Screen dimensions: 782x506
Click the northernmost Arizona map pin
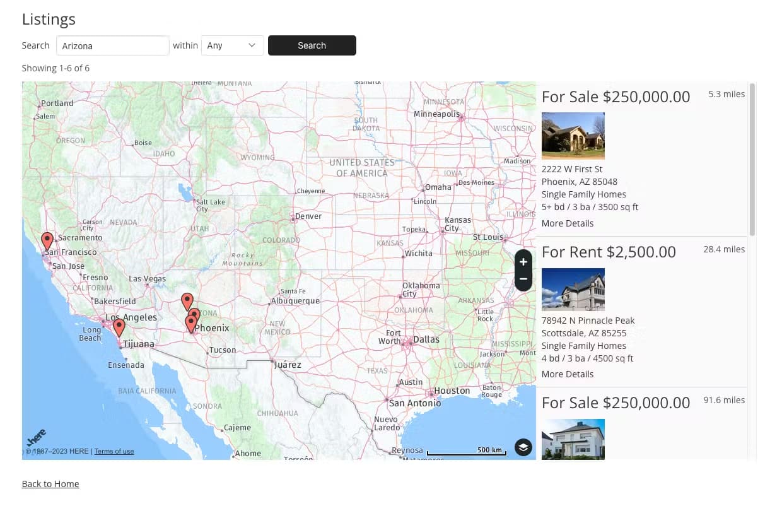(x=187, y=301)
